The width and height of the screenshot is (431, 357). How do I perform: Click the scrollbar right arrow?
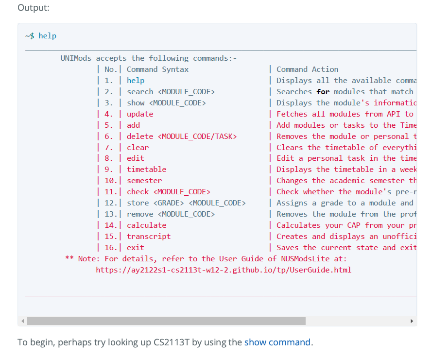(412, 321)
